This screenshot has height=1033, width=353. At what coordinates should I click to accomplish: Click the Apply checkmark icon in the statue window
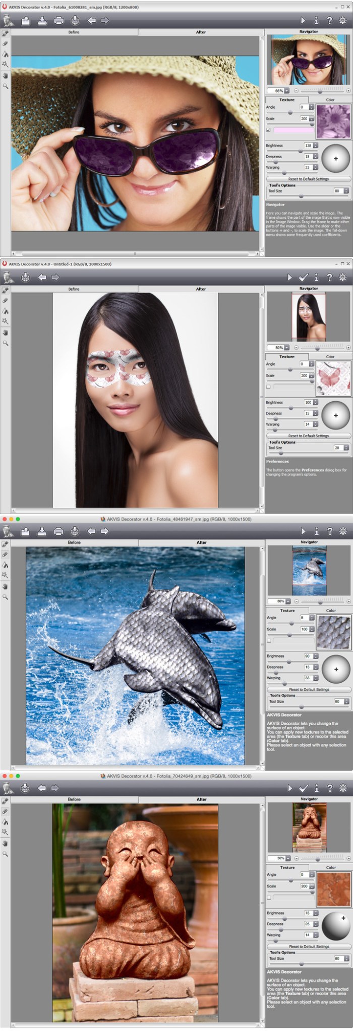[303, 788]
